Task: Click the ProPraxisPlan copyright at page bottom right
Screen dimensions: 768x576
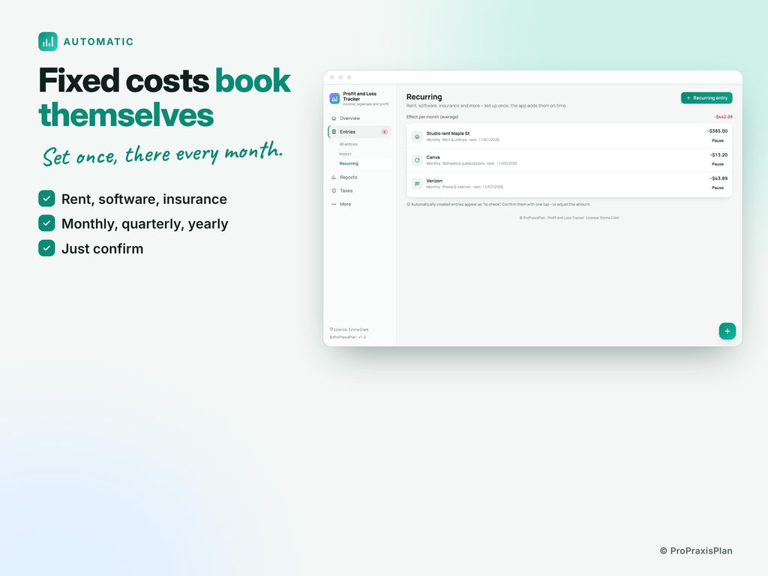Action: (x=696, y=550)
